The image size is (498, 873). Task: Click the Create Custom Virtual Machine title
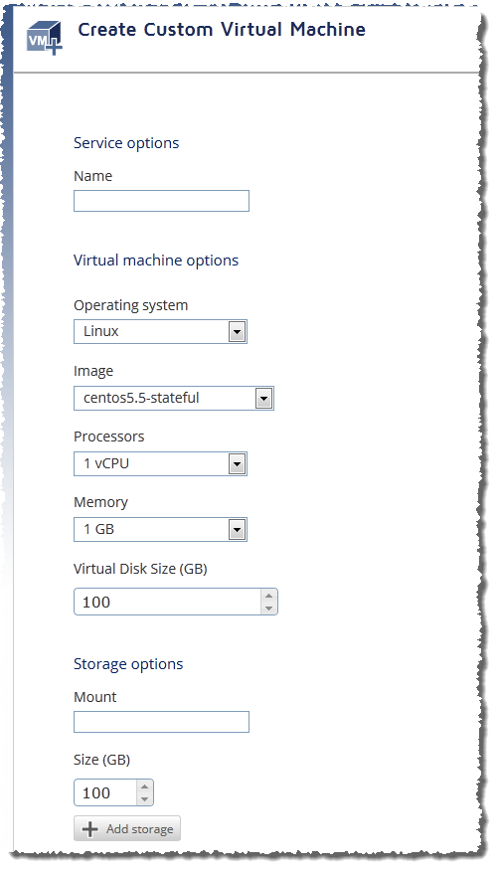(222, 30)
